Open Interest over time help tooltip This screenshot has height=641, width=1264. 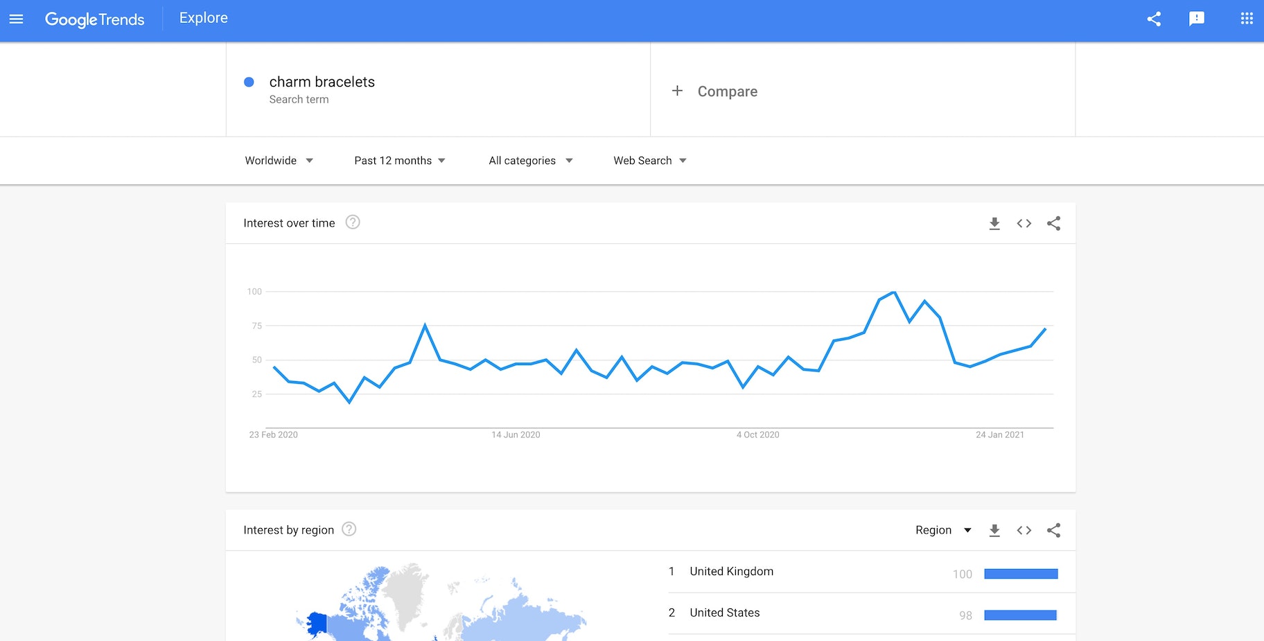coord(353,222)
